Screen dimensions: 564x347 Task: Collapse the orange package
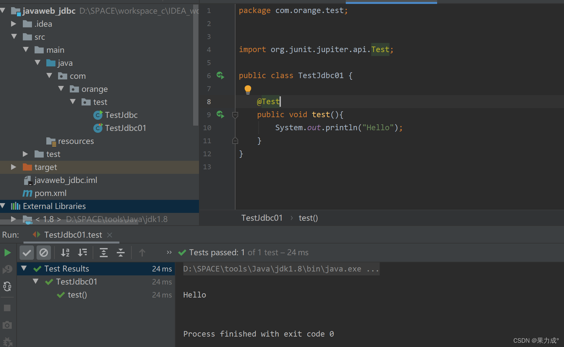(61, 89)
